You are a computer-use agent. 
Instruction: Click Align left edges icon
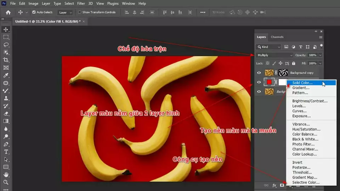tap(127, 12)
